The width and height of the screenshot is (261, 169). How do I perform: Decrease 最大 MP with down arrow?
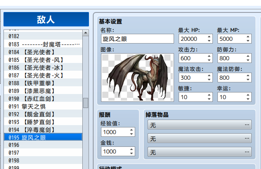coord(248,41)
